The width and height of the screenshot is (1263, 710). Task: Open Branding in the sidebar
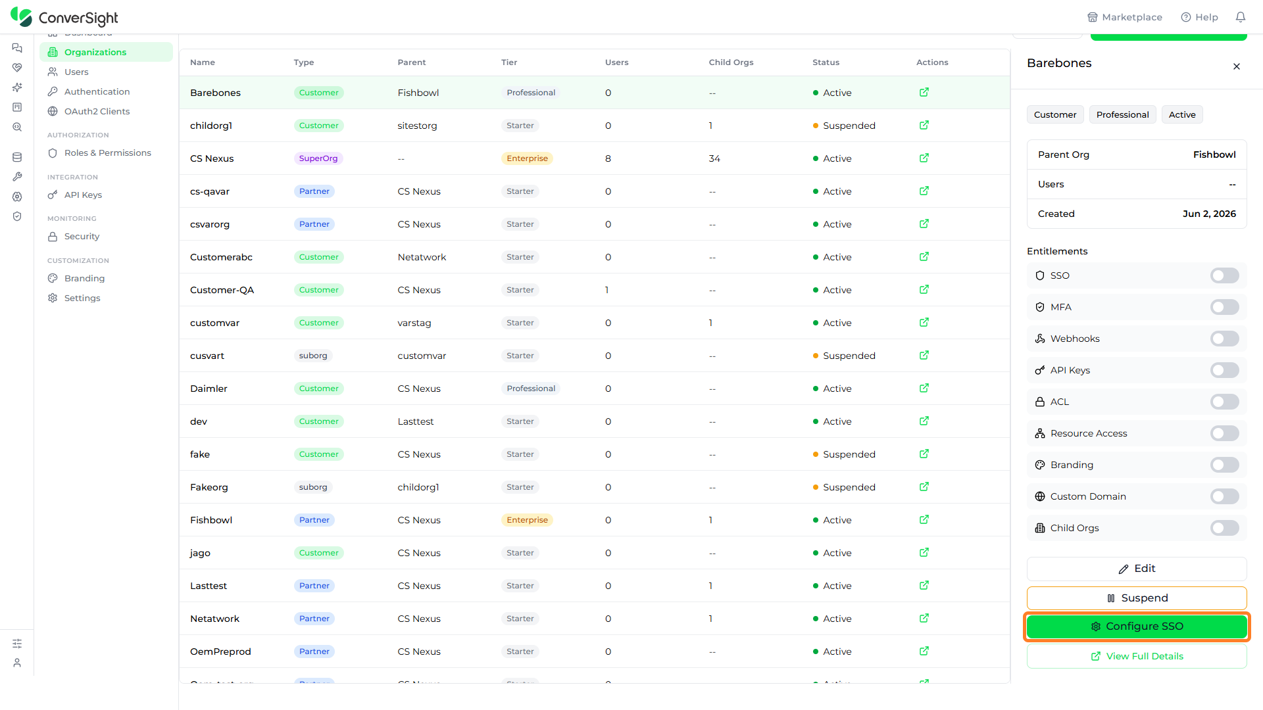click(x=106, y=278)
